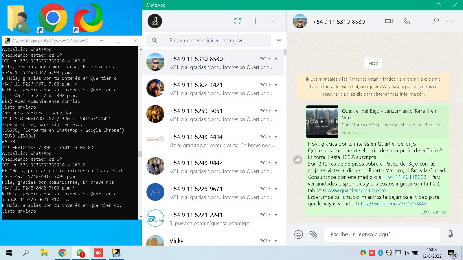The image size is (463, 260).
Task: Click the encryption notice banner
Action: pyautogui.click(x=373, y=86)
